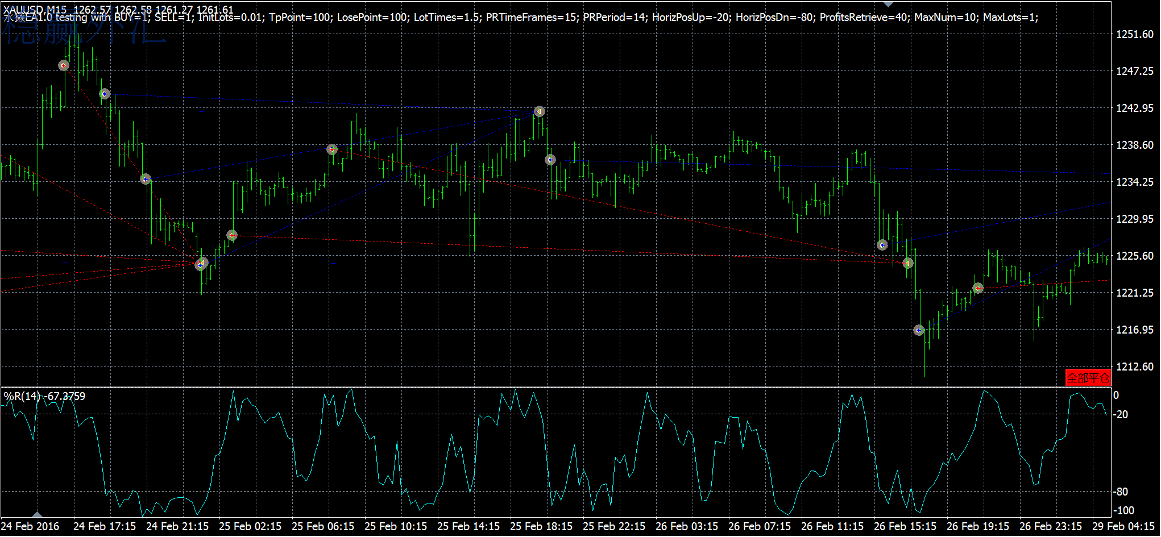
Task: Select the chart shift triangle on top edge
Action: pyautogui.click(x=888, y=4)
